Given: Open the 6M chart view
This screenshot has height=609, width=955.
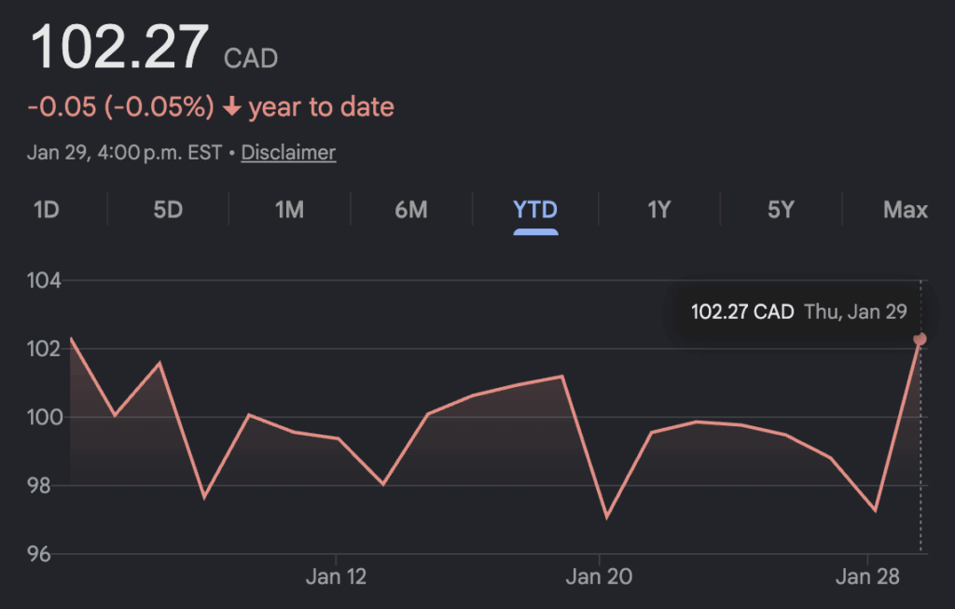Looking at the screenshot, I should tap(411, 210).
